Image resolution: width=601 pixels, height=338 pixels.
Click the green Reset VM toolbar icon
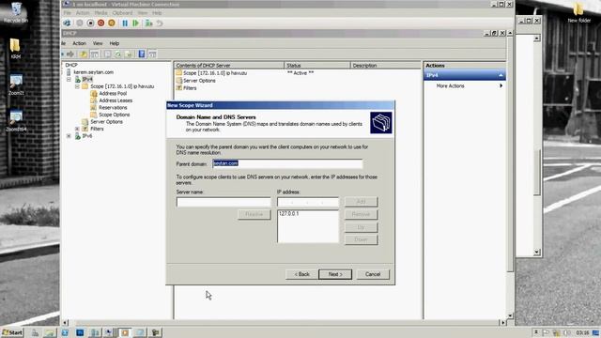click(135, 23)
